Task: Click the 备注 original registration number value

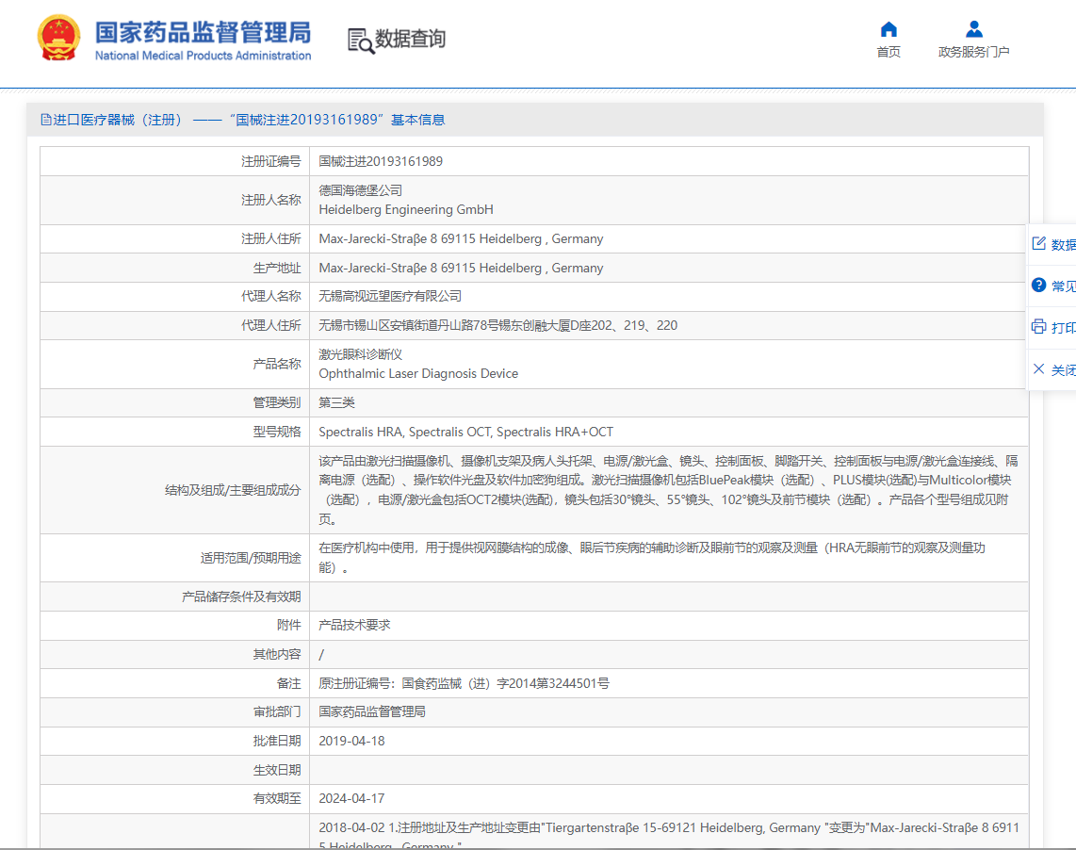Action: 464,683
